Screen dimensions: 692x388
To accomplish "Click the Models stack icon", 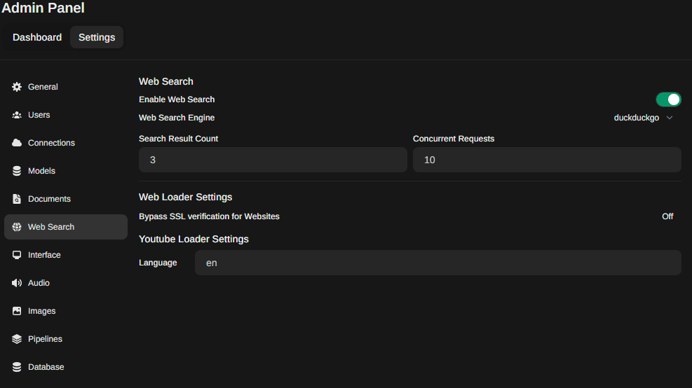I will 17,171.
